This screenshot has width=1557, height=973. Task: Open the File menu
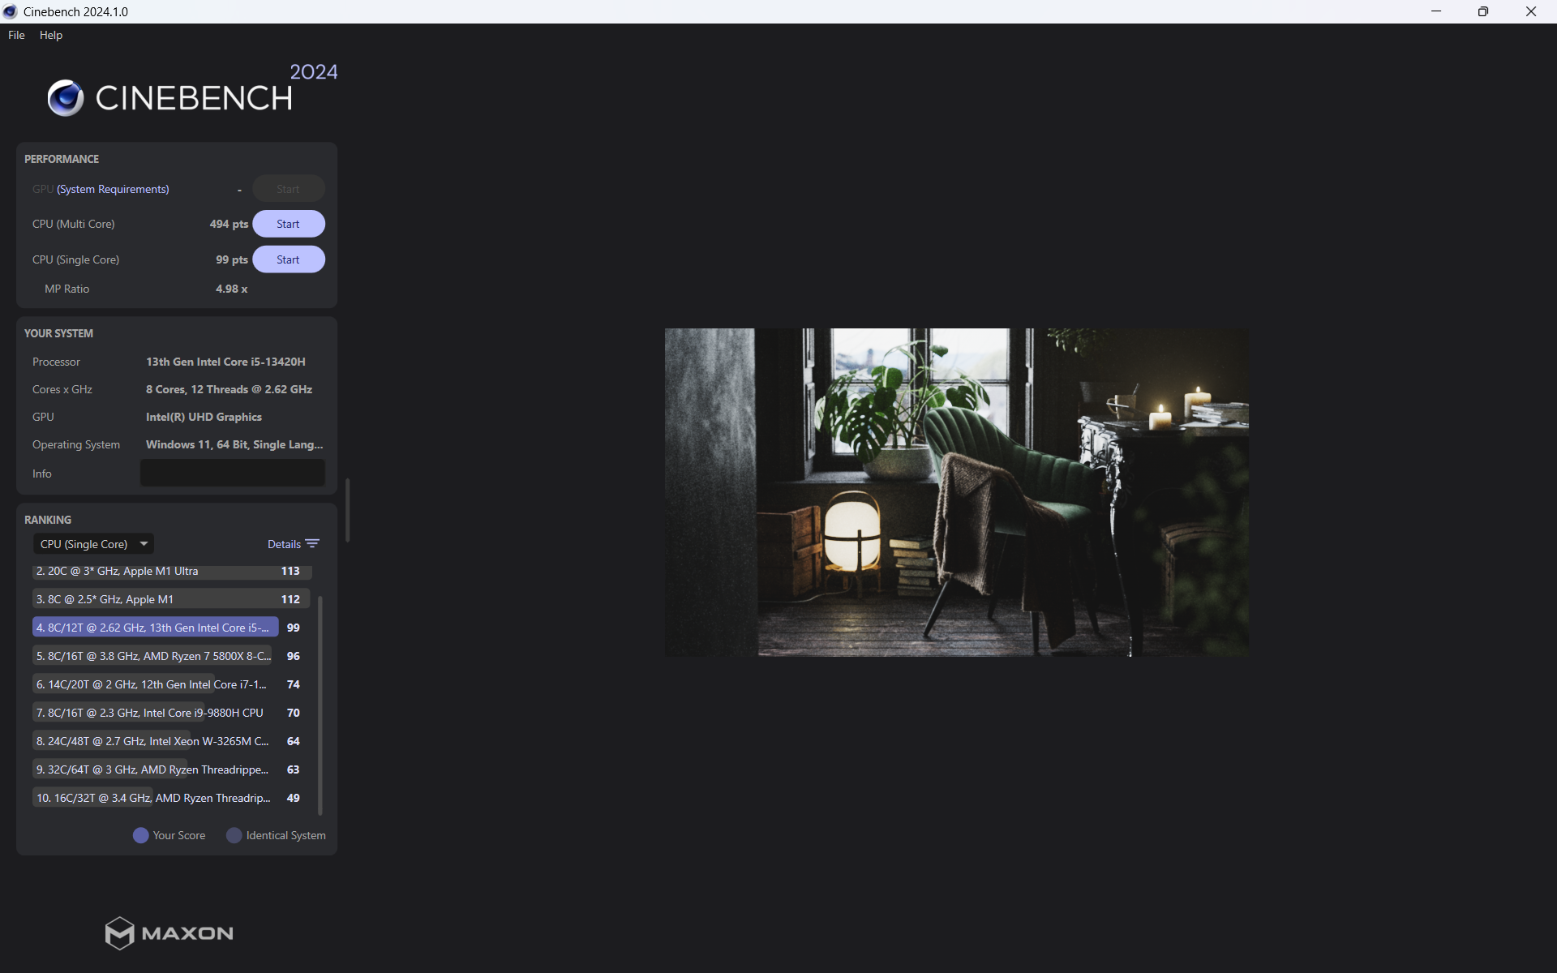click(x=16, y=35)
